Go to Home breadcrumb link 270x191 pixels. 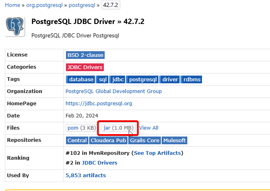click(x=12, y=5)
